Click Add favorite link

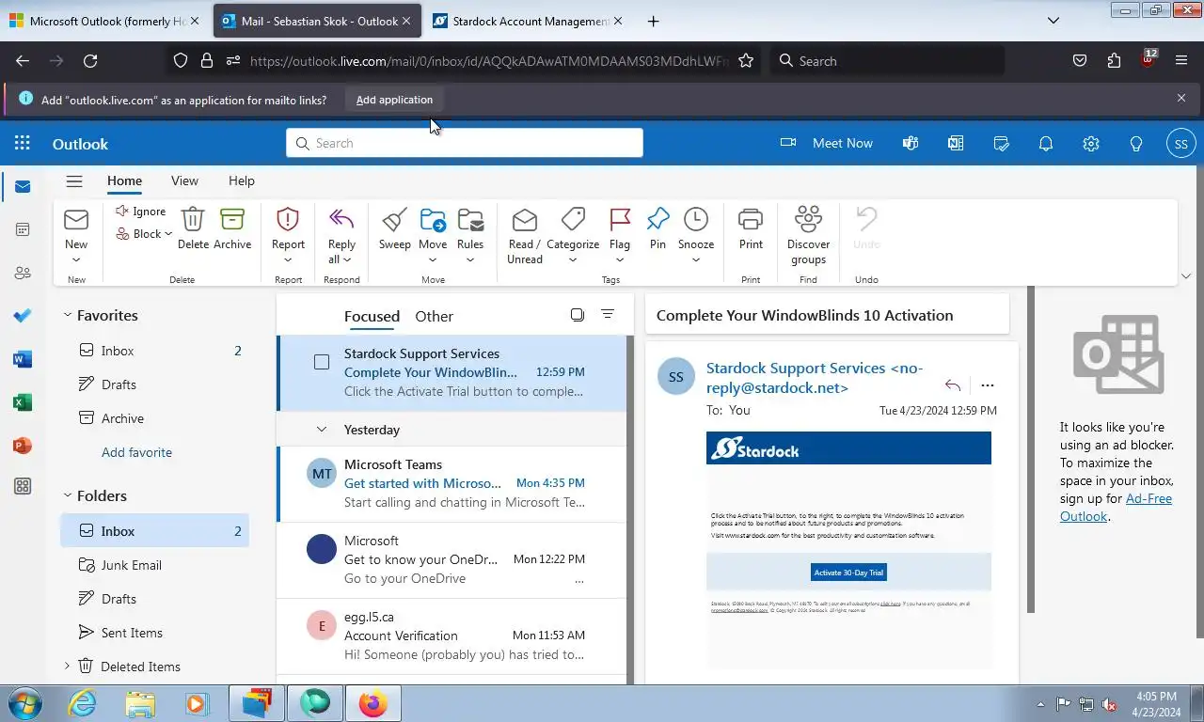[x=136, y=452]
